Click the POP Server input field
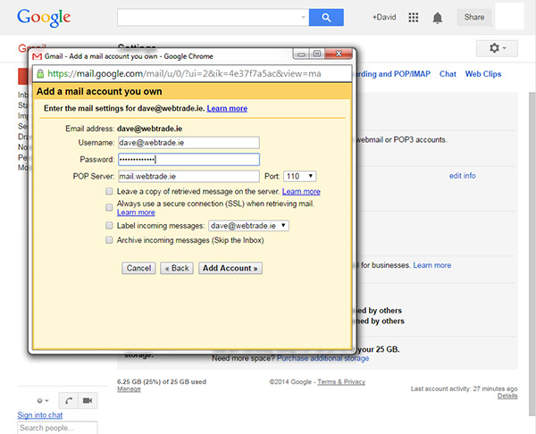Image resolution: width=536 pixels, height=434 pixels. (x=188, y=176)
